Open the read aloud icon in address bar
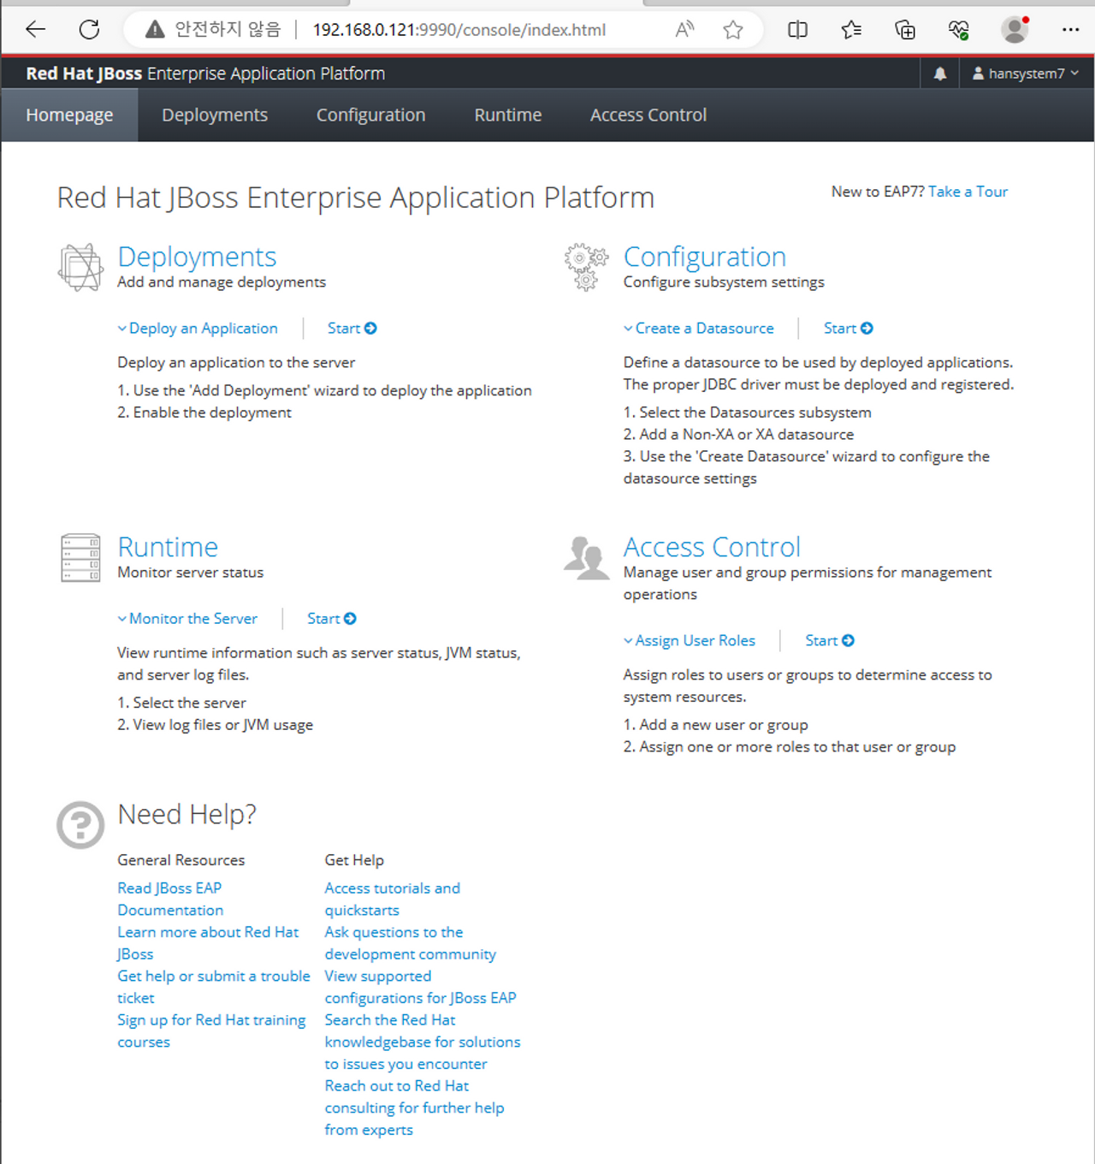1095x1164 pixels. [684, 30]
